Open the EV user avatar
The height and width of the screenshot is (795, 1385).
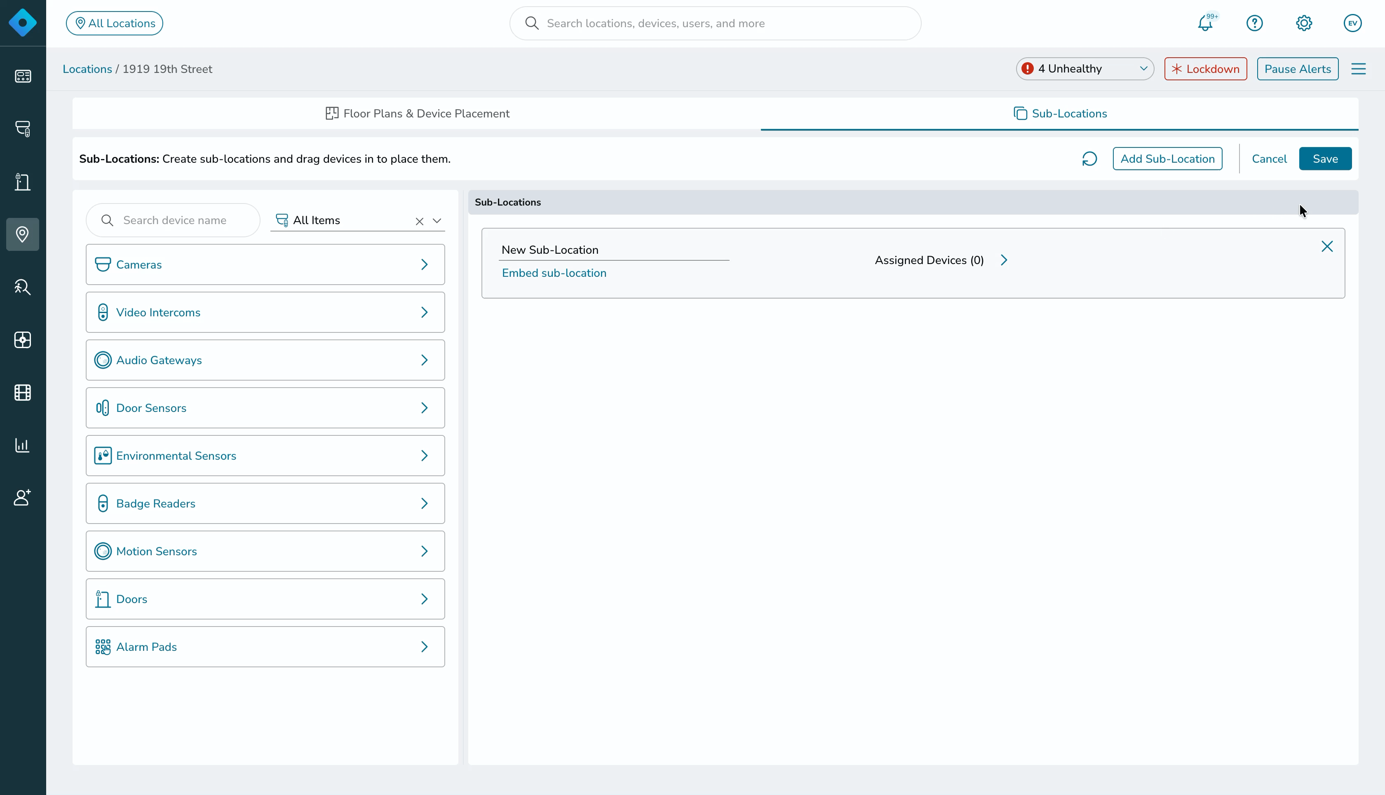pyautogui.click(x=1353, y=23)
